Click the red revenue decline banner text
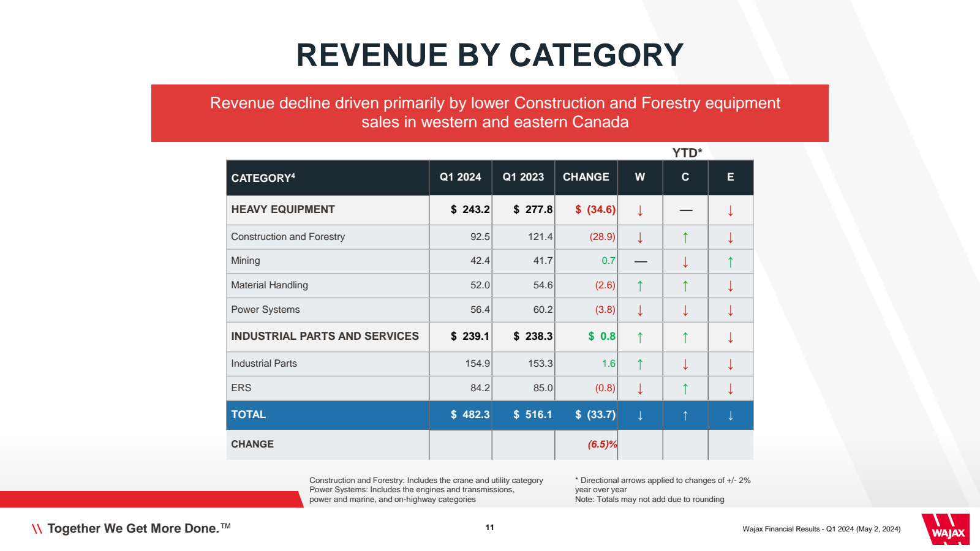The width and height of the screenshot is (980, 551). click(495, 113)
